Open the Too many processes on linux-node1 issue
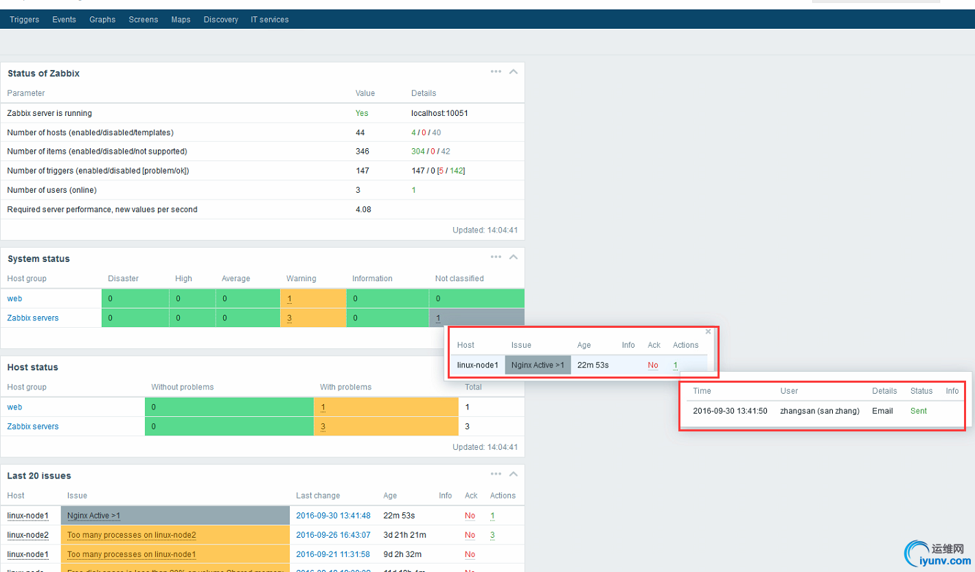This screenshot has width=975, height=572. [132, 553]
